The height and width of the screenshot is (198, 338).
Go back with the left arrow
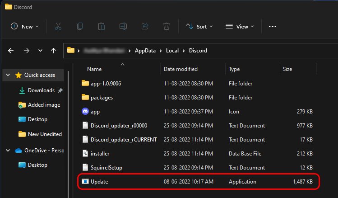pyautogui.click(x=11, y=51)
